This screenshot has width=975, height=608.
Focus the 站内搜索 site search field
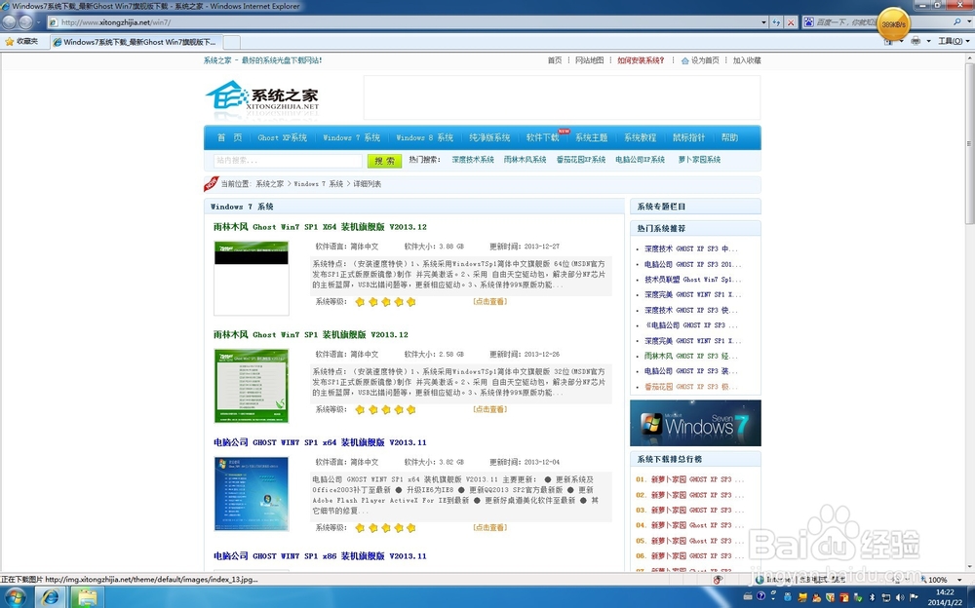288,161
